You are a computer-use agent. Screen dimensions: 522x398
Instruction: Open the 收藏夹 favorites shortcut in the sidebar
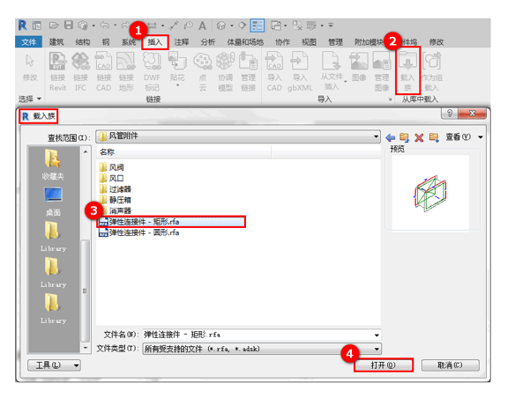pos(53,165)
